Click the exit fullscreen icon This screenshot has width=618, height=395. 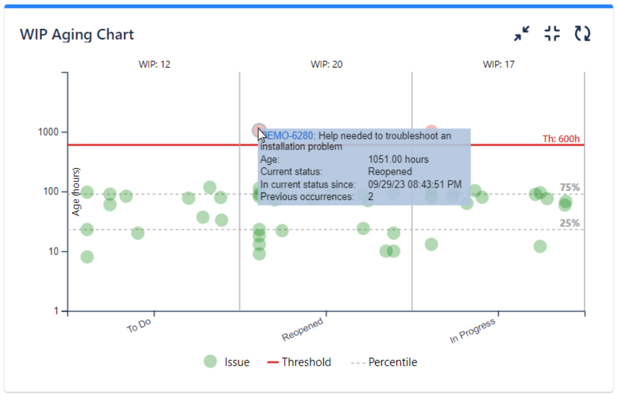(552, 33)
